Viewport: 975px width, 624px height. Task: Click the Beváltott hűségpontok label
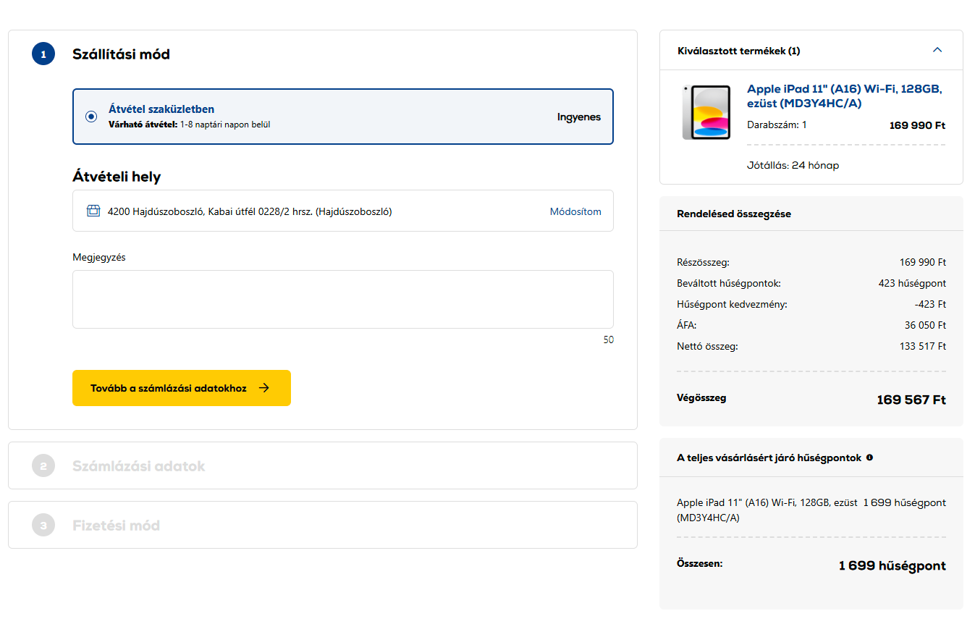[x=729, y=283]
